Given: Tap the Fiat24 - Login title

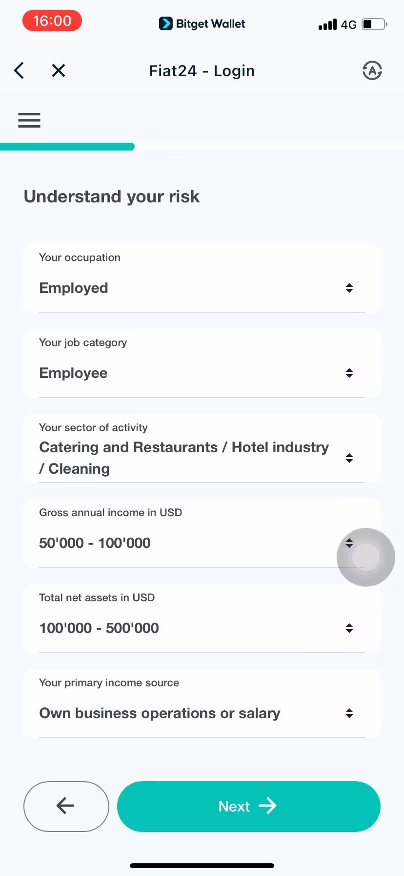Looking at the screenshot, I should (x=202, y=71).
